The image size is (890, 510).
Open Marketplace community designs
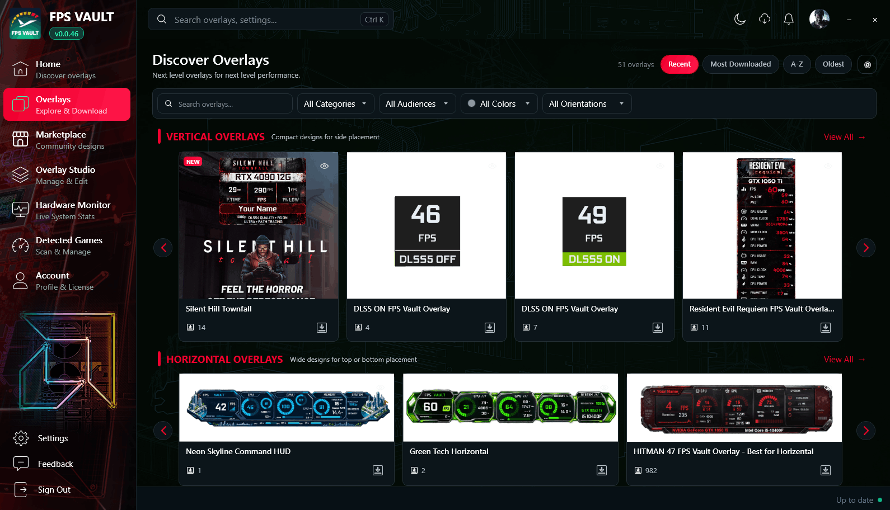pos(67,140)
